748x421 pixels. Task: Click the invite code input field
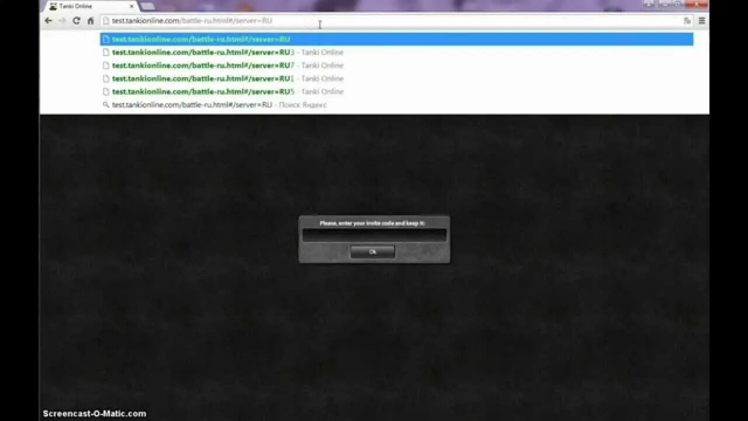tap(374, 235)
